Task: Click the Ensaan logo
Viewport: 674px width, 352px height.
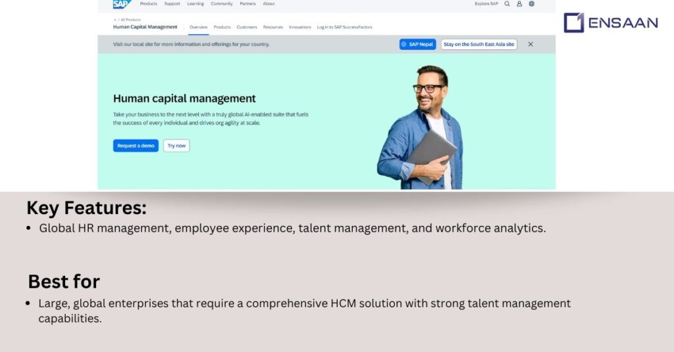Action: click(610, 23)
